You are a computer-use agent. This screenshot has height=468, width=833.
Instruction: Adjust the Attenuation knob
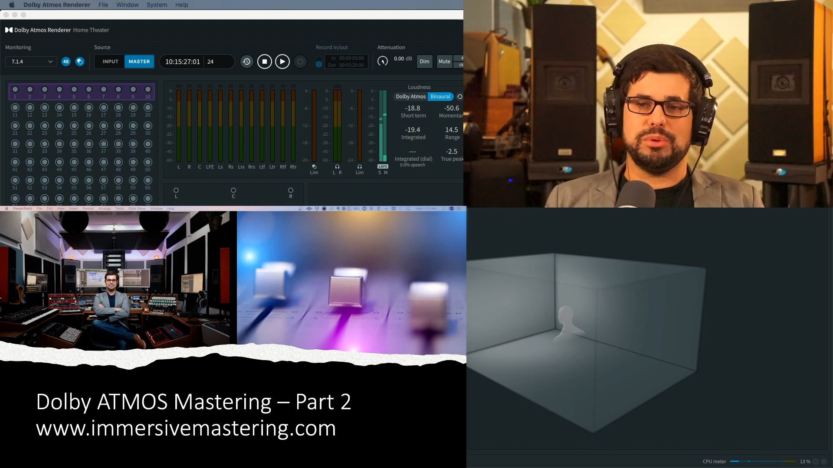click(383, 62)
